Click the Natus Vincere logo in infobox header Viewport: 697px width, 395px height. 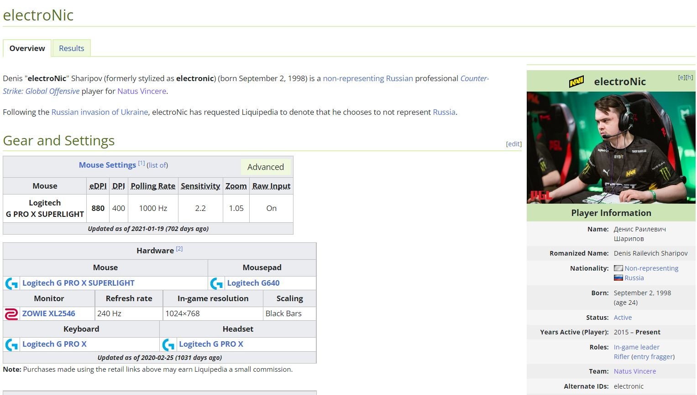pyautogui.click(x=576, y=82)
